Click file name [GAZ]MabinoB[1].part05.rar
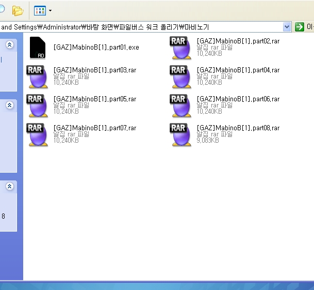Screen dimensions: 314x290 [95, 99]
